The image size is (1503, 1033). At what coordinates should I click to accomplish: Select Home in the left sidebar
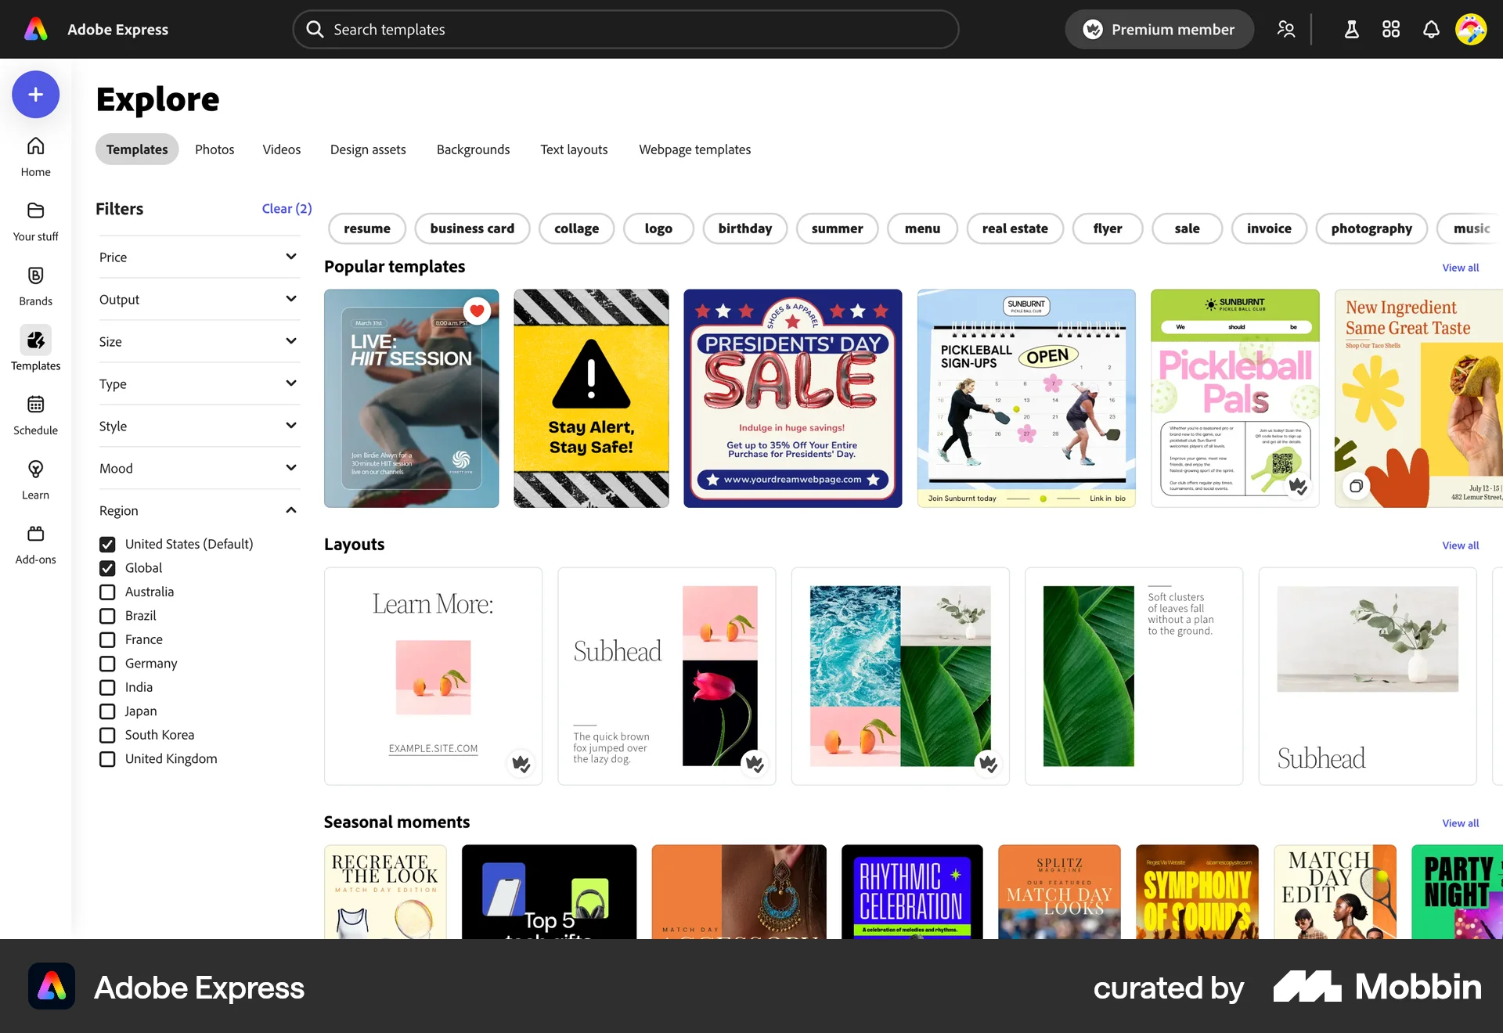[35, 154]
